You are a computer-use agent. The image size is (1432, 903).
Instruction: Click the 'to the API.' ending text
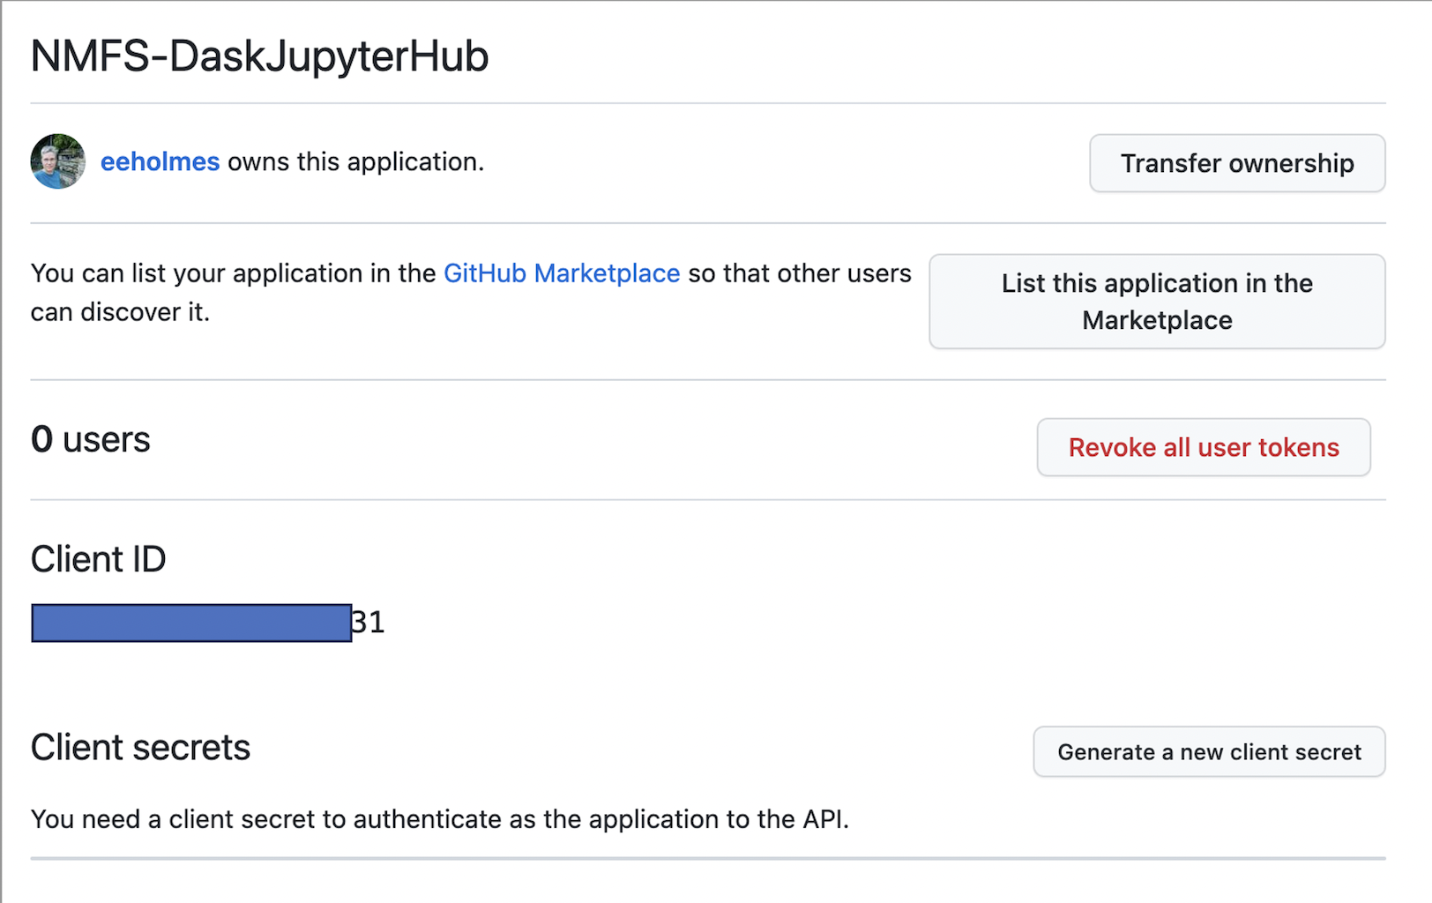click(x=787, y=819)
